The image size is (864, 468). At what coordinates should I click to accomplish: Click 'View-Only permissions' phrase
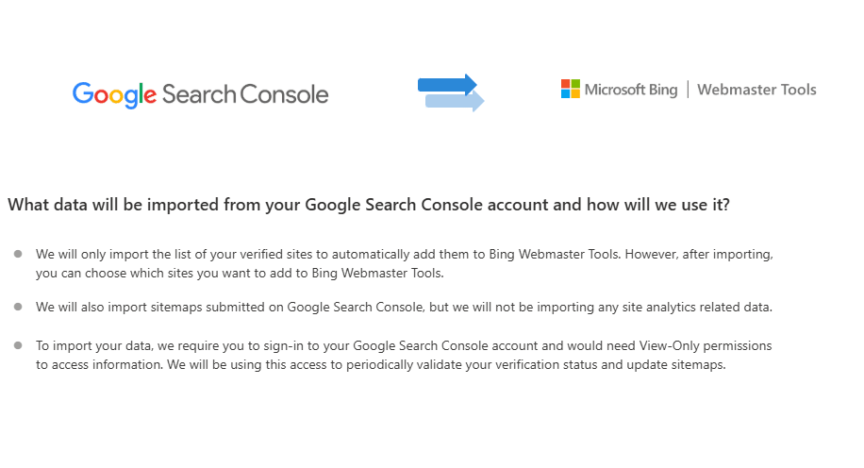[706, 345]
